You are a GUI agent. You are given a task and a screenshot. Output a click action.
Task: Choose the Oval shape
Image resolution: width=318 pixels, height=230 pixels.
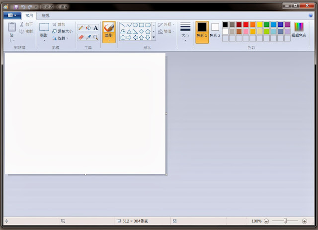click(135, 25)
